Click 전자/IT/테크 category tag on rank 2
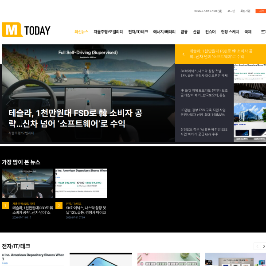This screenshot has width=266, height=266. coord(74,203)
